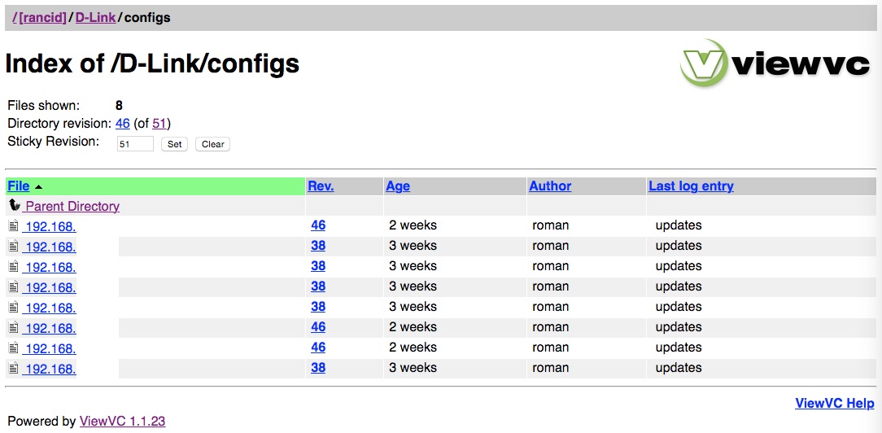Click the ViewVC logo image
882x433 pixels.
(x=775, y=63)
